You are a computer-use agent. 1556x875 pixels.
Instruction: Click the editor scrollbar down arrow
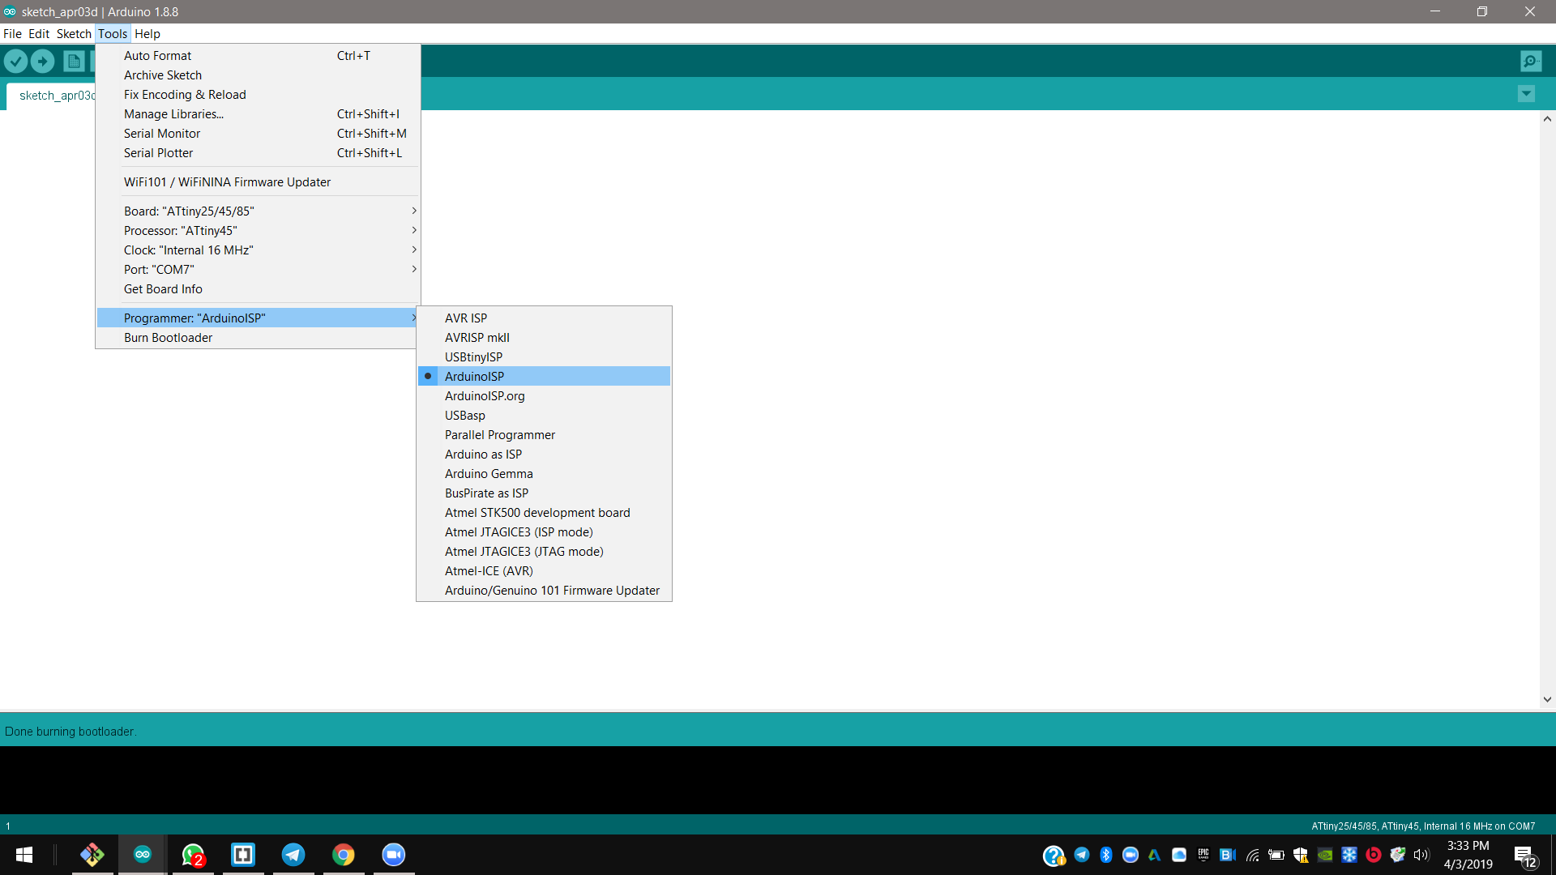click(x=1547, y=699)
